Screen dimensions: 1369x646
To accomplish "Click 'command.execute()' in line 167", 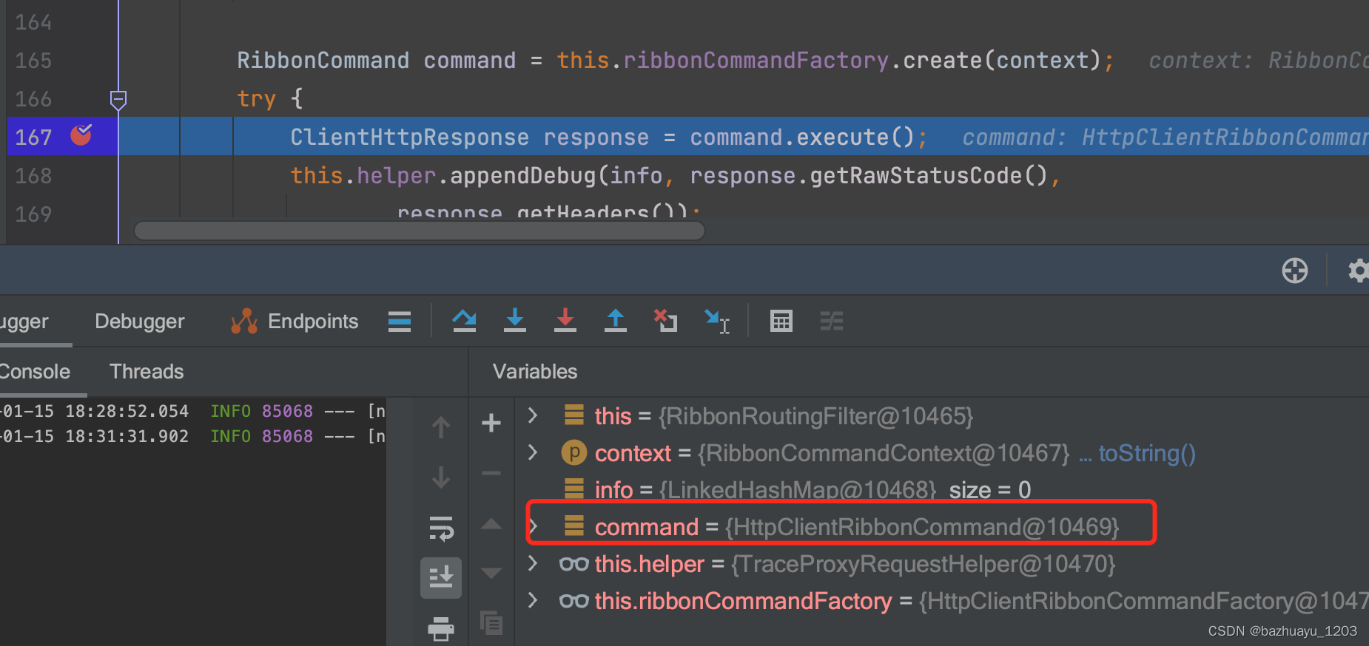I will tap(802, 137).
